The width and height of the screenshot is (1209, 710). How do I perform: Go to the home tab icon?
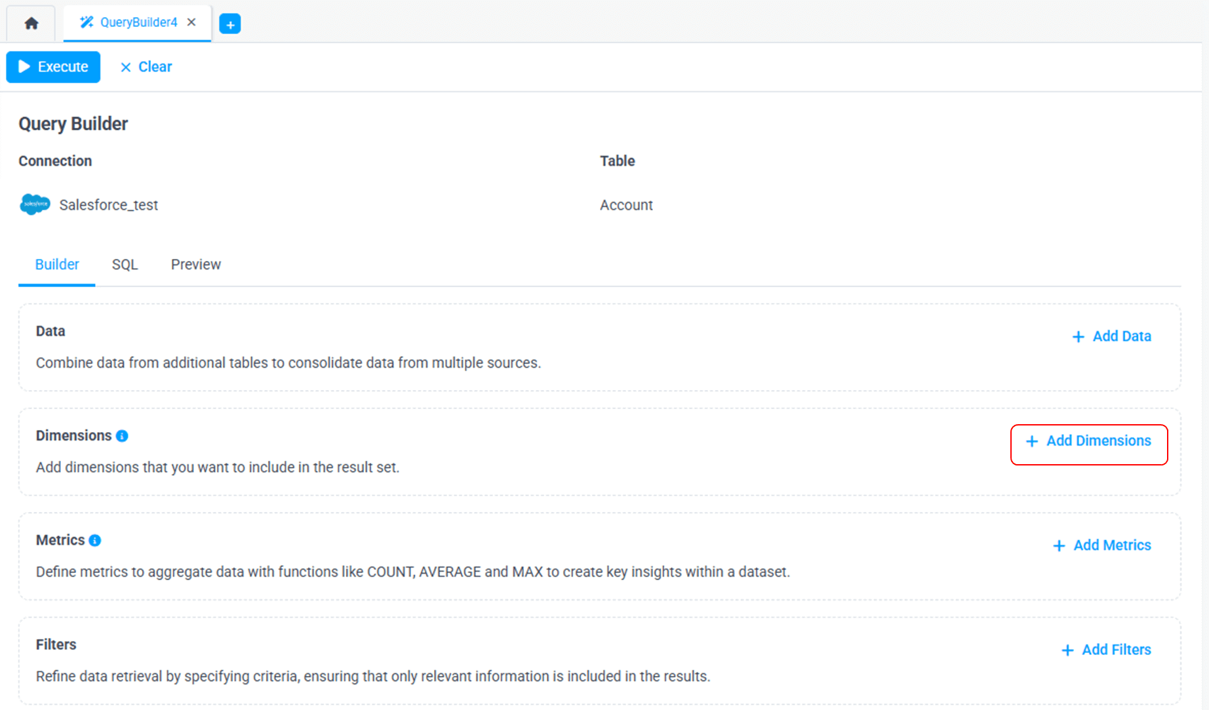[31, 24]
